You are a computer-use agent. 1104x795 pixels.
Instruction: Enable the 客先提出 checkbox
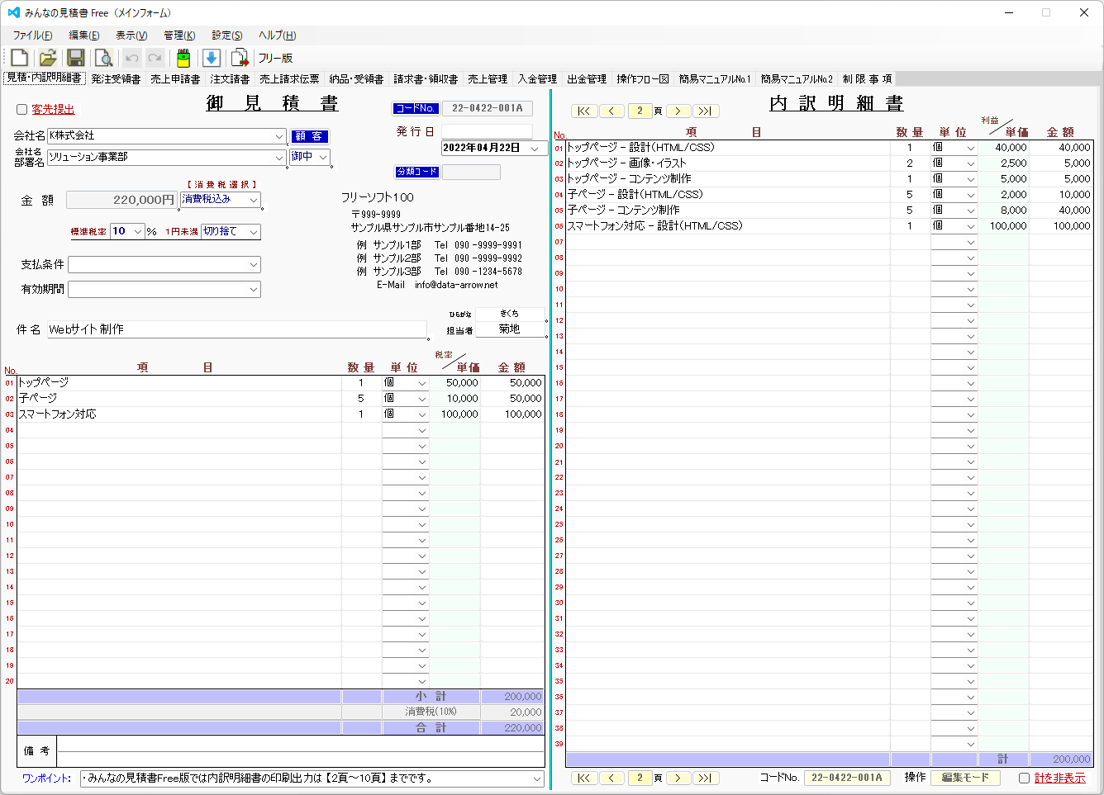21,110
